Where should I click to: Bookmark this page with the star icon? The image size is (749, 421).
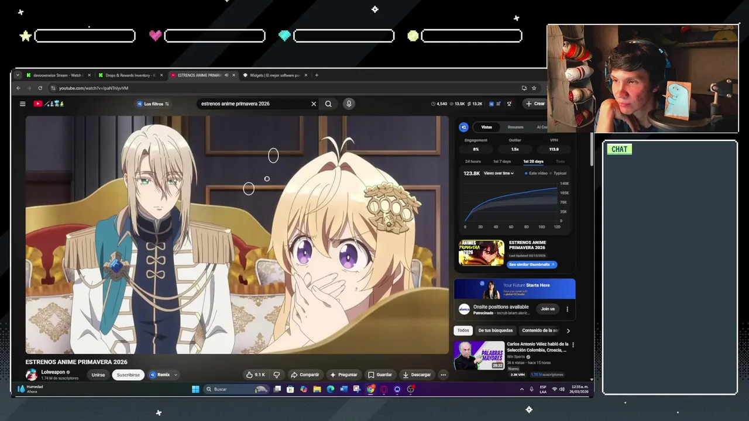pyautogui.click(x=534, y=88)
